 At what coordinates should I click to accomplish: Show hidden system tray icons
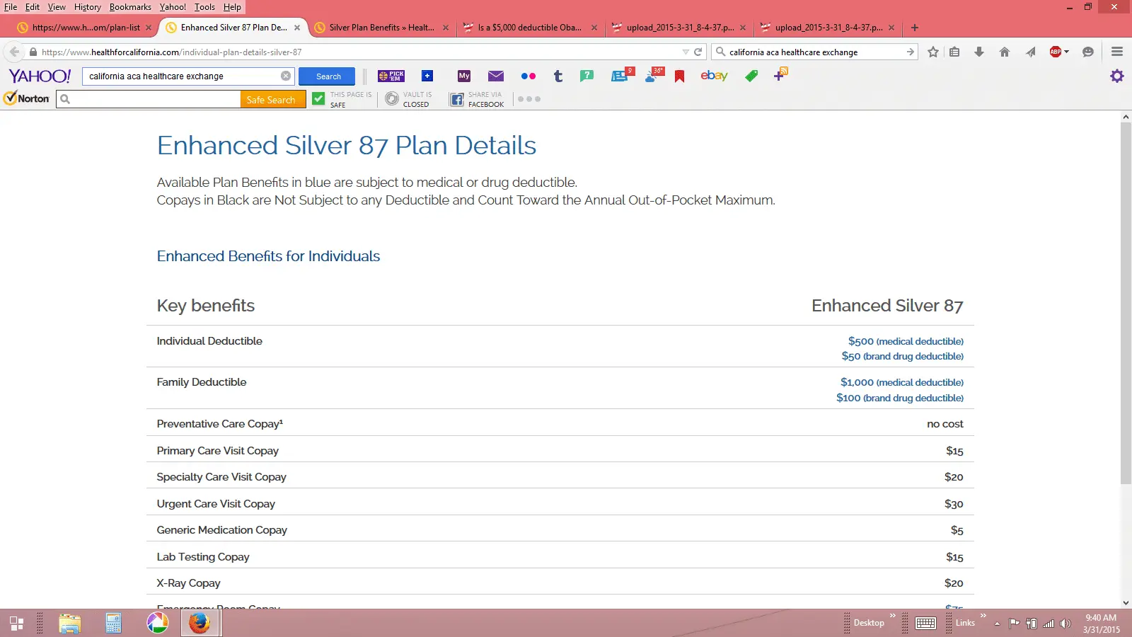pos(997,624)
